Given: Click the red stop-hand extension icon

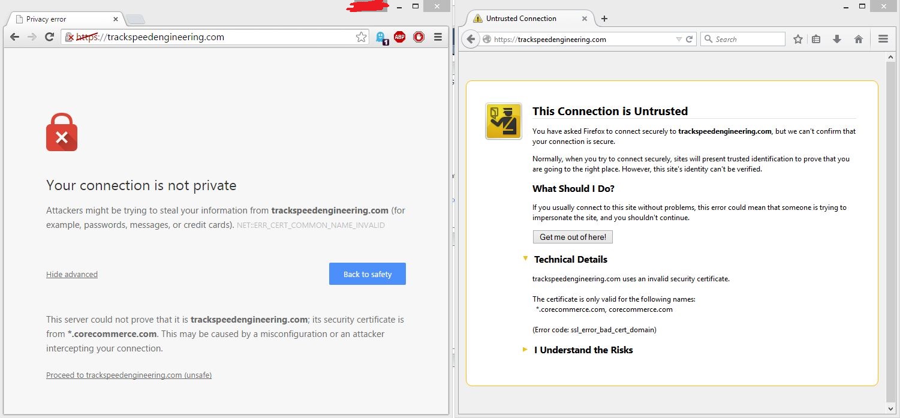Looking at the screenshot, I should click(419, 37).
